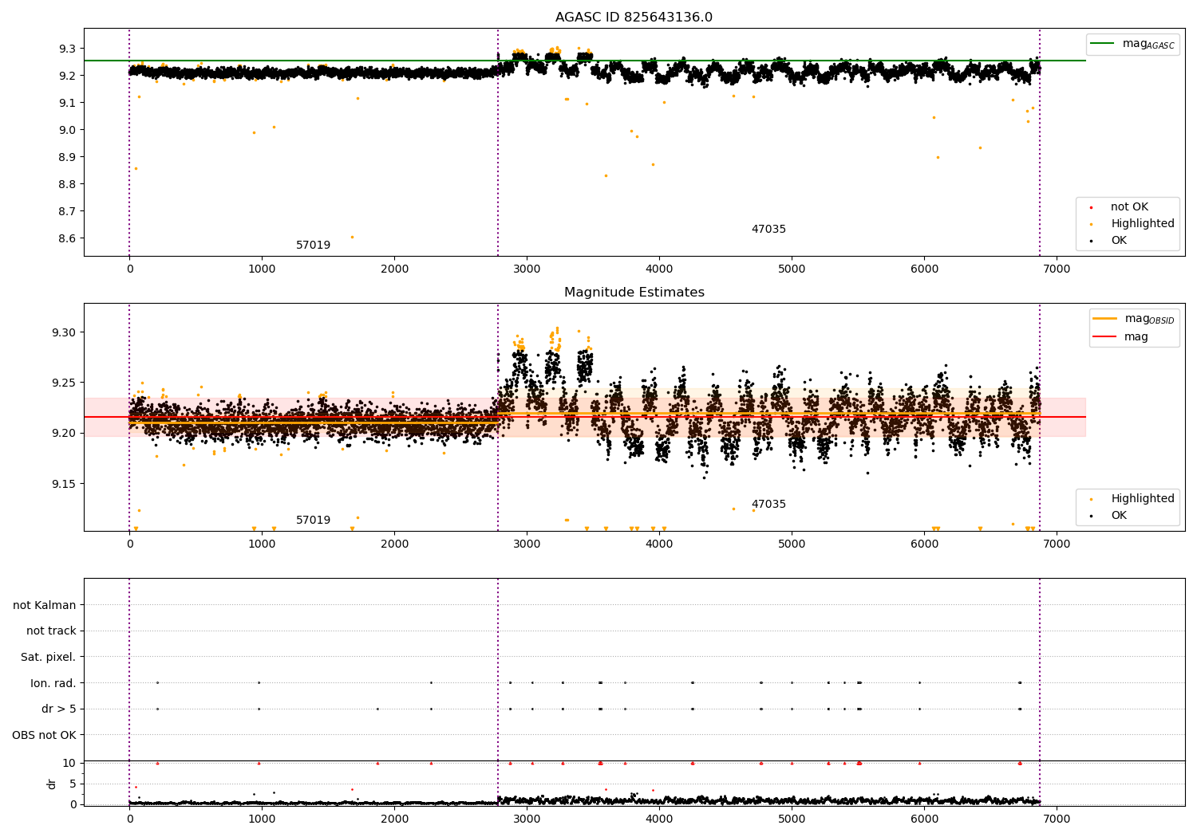The height and width of the screenshot is (837, 1197).
Task: Click the 'dr' y-axis label at bottom
Action: click(x=52, y=784)
